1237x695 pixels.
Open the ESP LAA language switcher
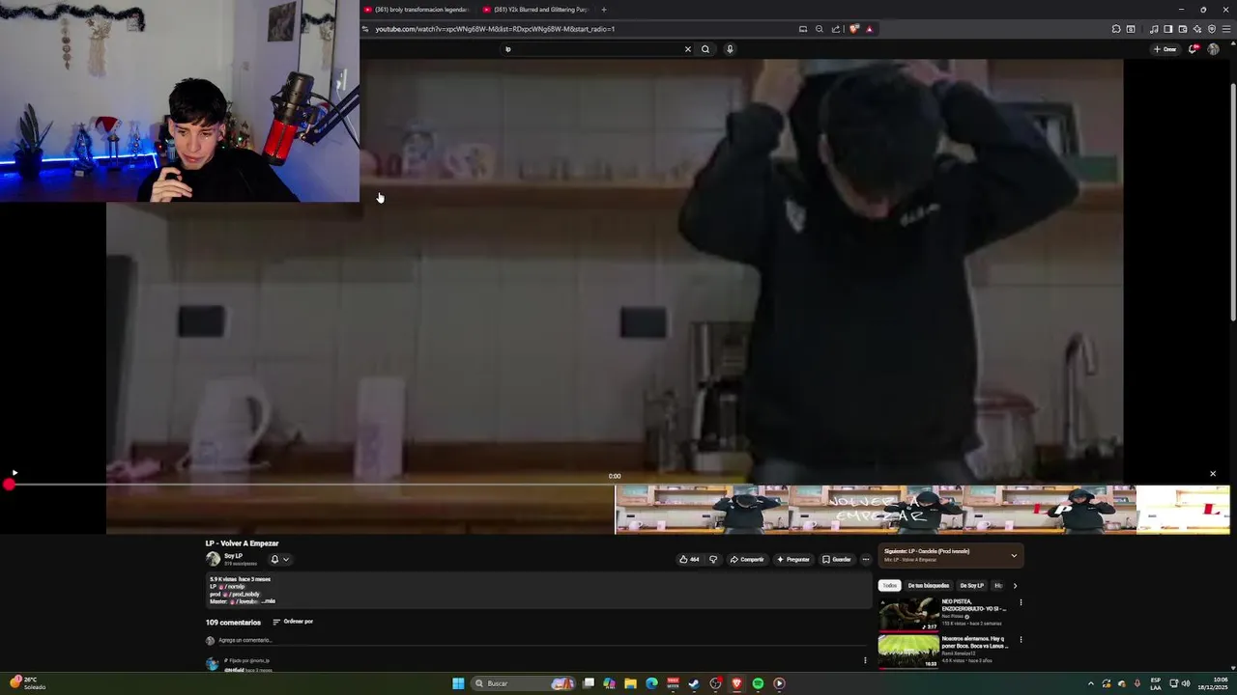coord(1156,683)
